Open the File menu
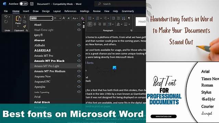The image size is (219, 123). coord(6,11)
